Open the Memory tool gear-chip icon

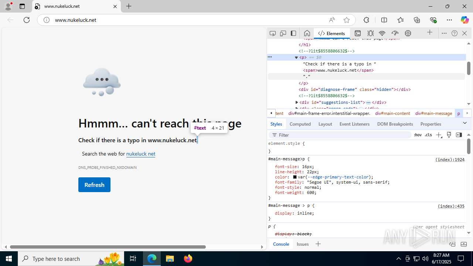tap(408, 33)
